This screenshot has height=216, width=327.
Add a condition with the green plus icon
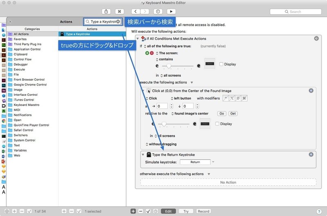147,53
